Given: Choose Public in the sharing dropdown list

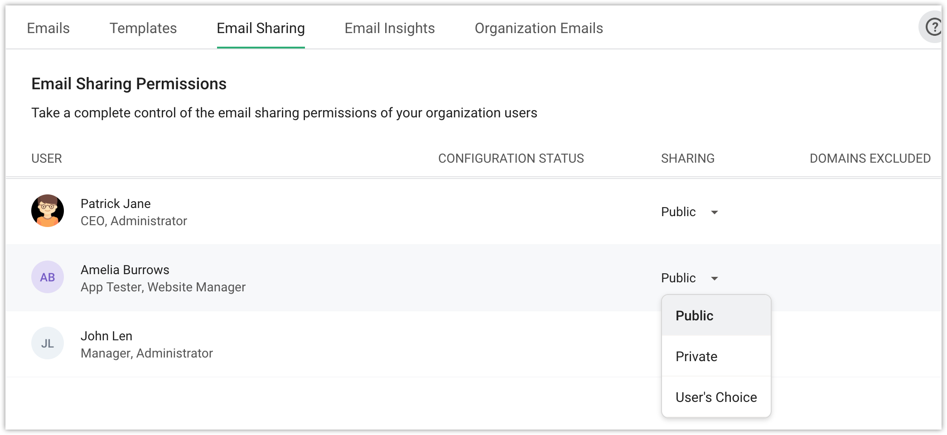Looking at the screenshot, I should (694, 315).
